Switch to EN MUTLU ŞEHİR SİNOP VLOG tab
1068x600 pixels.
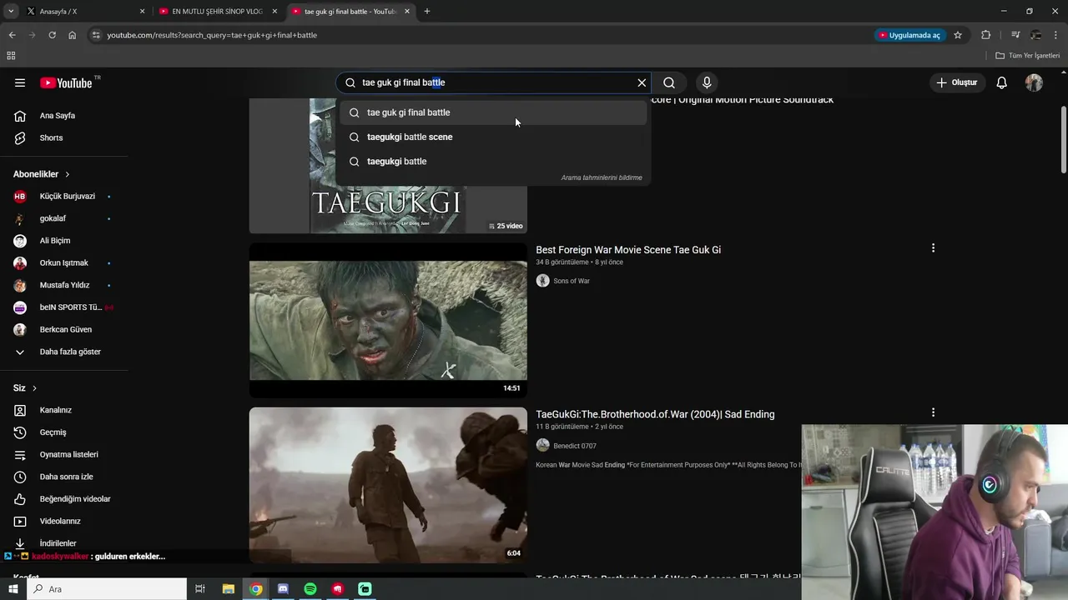(217, 12)
